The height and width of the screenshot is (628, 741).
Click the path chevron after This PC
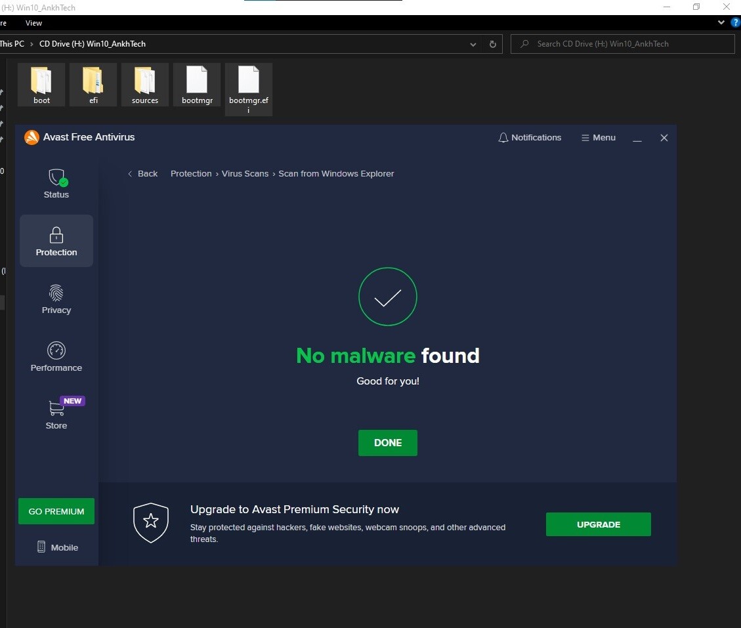click(32, 44)
